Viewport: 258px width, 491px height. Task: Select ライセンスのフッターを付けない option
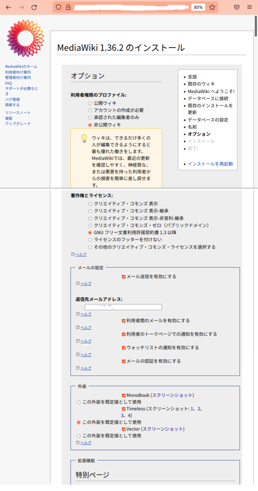click(x=90, y=240)
